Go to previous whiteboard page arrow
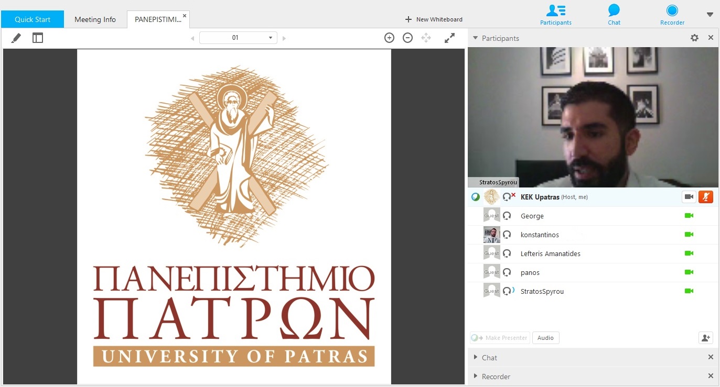The width and height of the screenshot is (720, 387). tap(192, 38)
